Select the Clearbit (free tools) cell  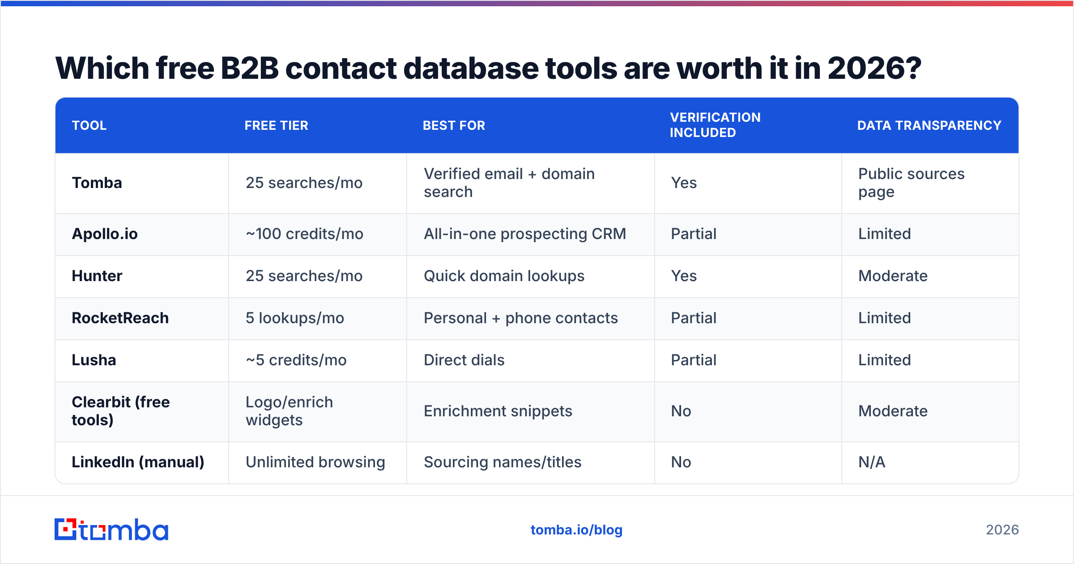tap(142, 411)
